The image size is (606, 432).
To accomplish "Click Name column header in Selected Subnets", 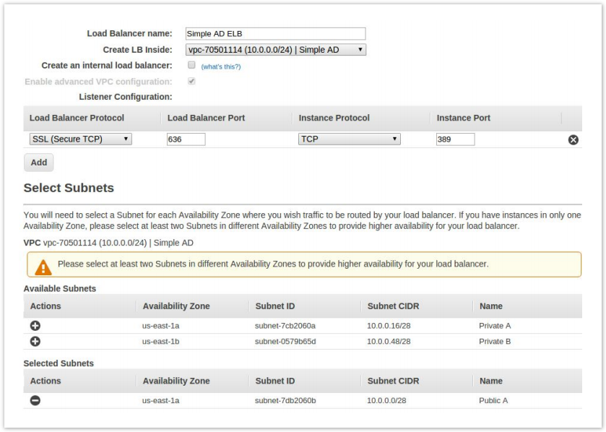I will click(x=490, y=381).
